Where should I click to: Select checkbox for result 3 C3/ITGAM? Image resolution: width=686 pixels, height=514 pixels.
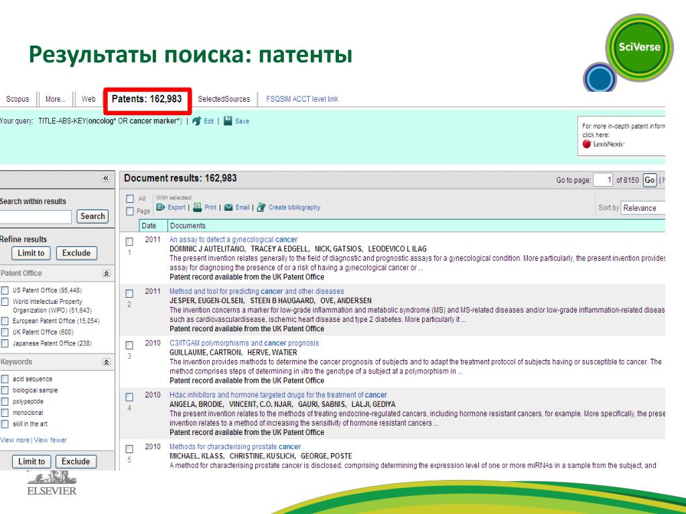(129, 345)
